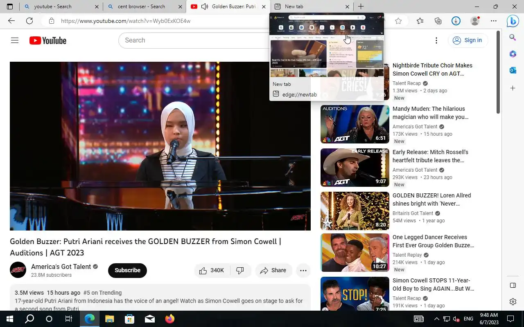
Task: Open Microsoft Store from taskbar
Action: 129,319
